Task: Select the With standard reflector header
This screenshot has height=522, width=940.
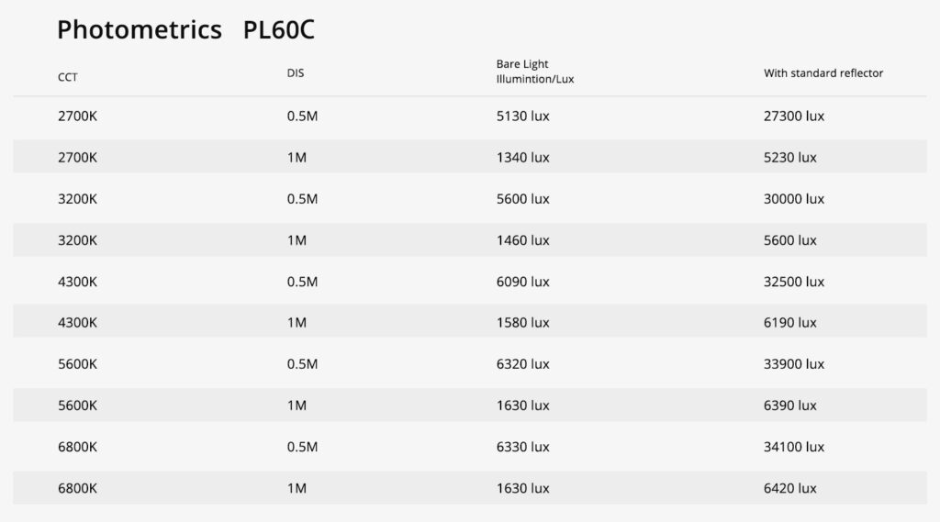Action: coord(823,73)
